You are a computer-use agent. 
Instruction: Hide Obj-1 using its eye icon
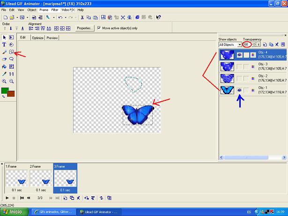(x=239, y=90)
